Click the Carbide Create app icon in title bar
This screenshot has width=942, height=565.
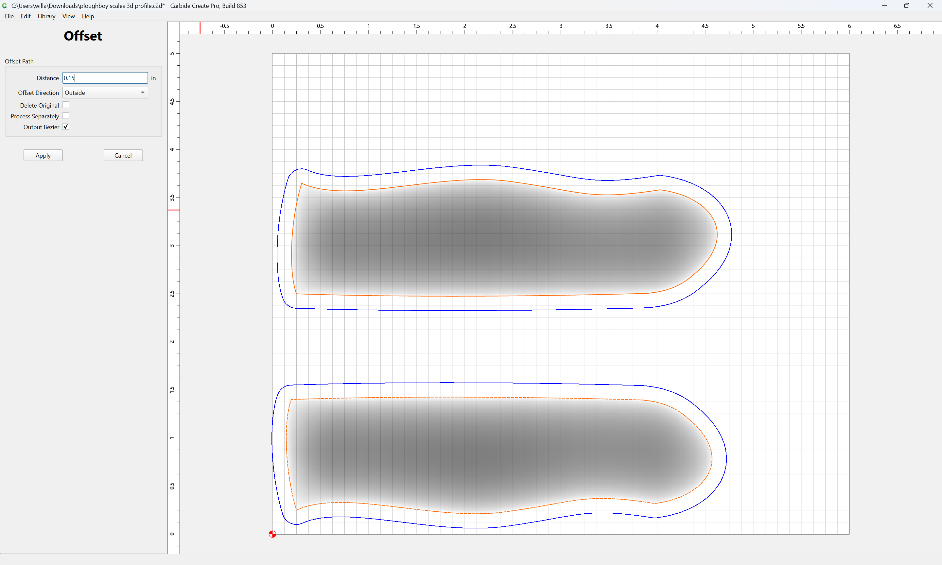pyautogui.click(x=5, y=6)
